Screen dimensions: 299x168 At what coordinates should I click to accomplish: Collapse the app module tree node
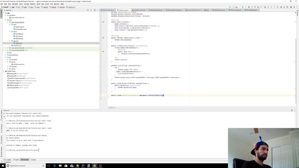click(x=4, y=13)
